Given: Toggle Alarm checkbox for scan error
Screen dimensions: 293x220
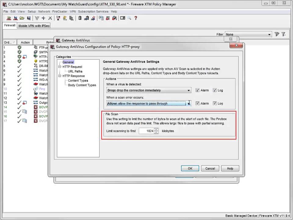Looking at the screenshot, I should click(197, 103).
